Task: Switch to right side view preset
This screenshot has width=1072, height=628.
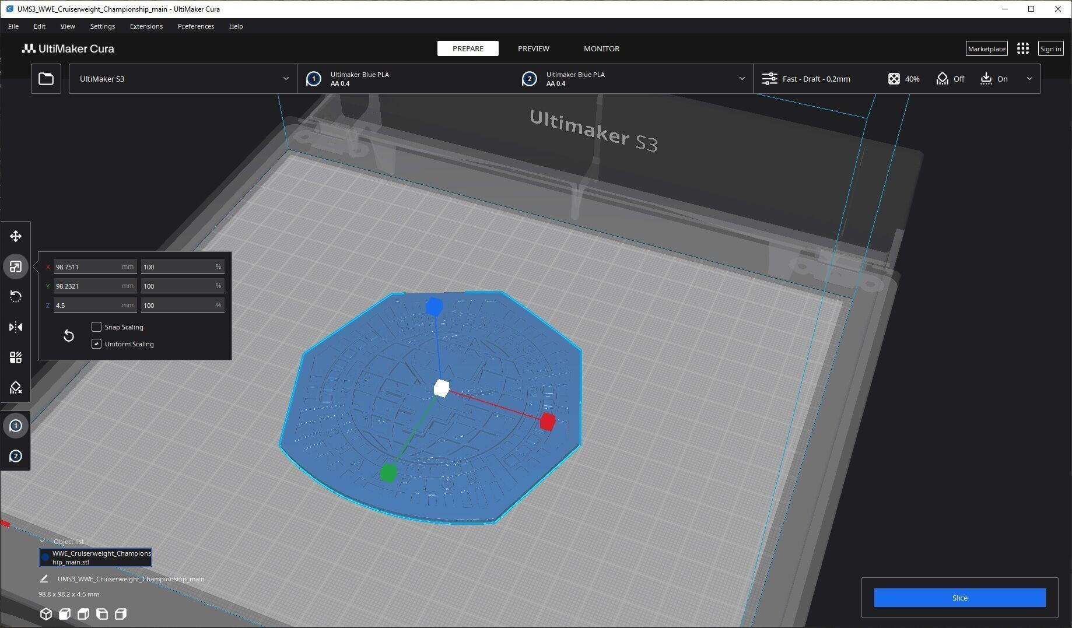Action: [121, 614]
